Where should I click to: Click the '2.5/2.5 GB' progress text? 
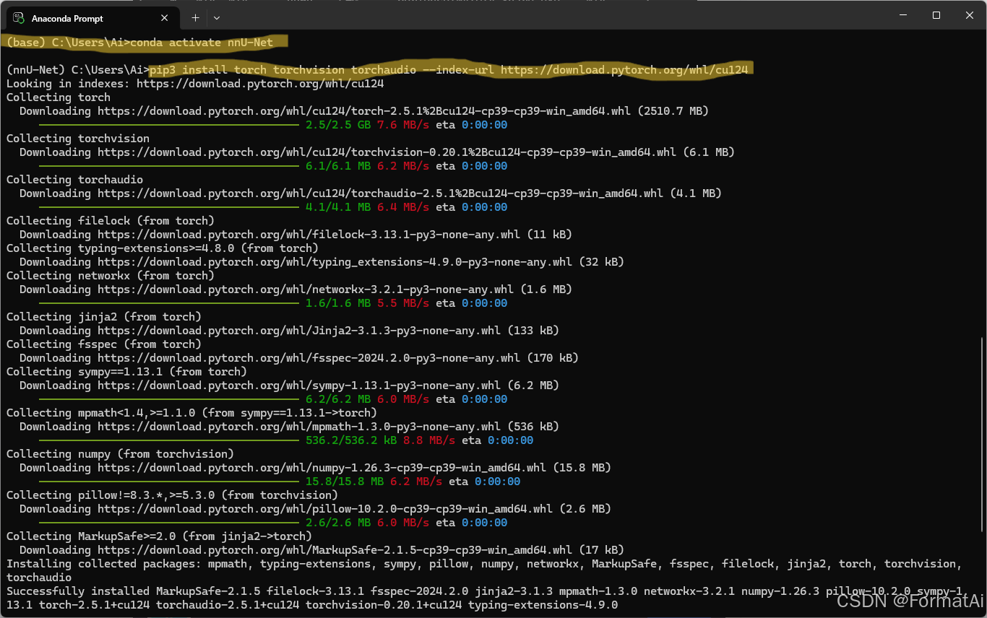[338, 125]
